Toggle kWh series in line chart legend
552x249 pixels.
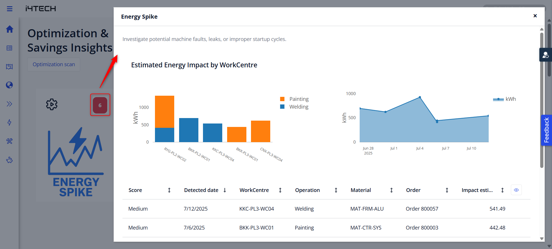[x=505, y=99]
